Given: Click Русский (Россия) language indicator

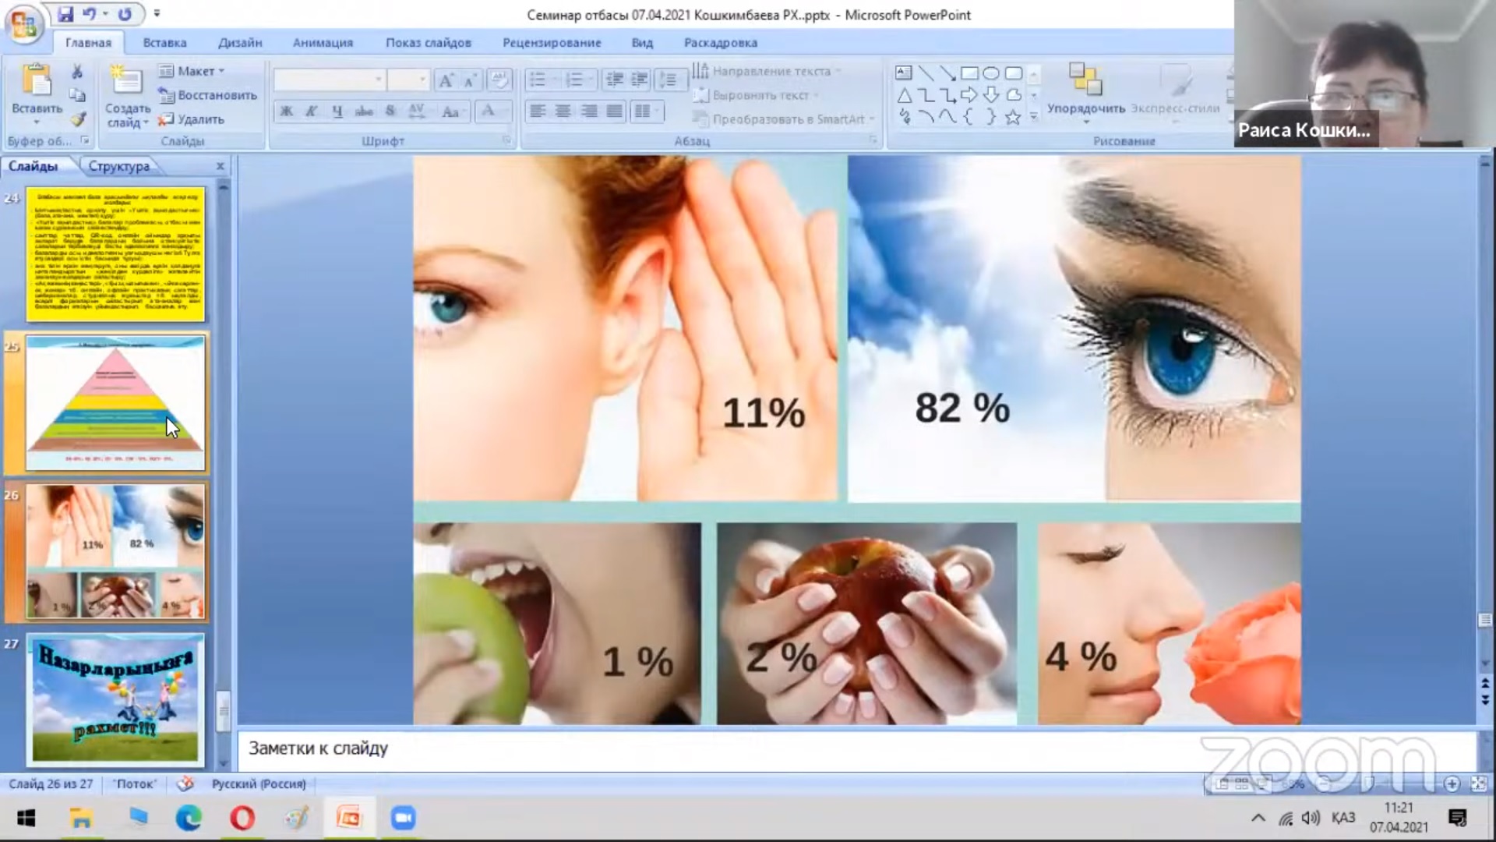Looking at the screenshot, I should point(259,784).
